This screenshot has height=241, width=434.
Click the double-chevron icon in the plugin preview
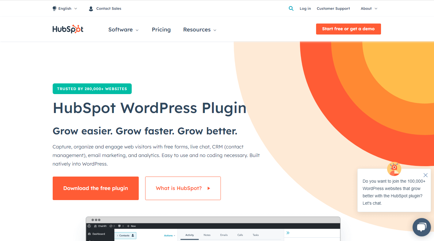click(x=288, y=233)
